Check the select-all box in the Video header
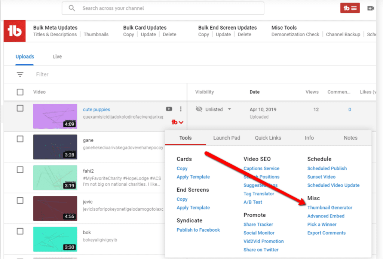Viewport: 383px width, 259px height. [x=21, y=92]
